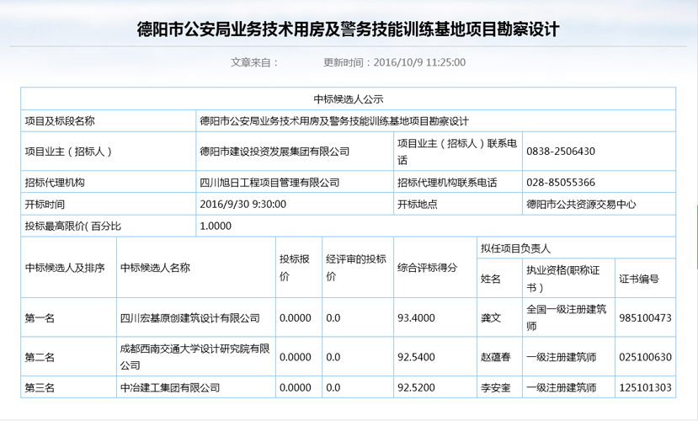This screenshot has width=698, height=421.
Task: Click the 拟任项目负责人 column header
Action: coord(515,248)
